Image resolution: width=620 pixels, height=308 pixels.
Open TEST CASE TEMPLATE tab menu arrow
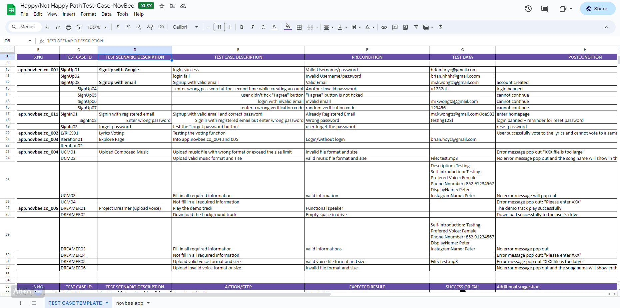107,303
